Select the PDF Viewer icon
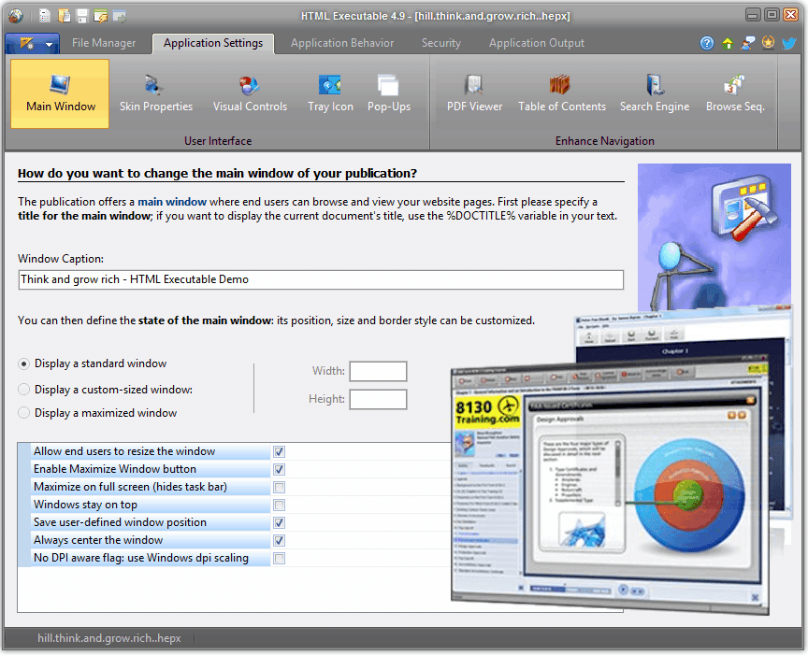Screen dimensions: 808x655 (x=474, y=93)
